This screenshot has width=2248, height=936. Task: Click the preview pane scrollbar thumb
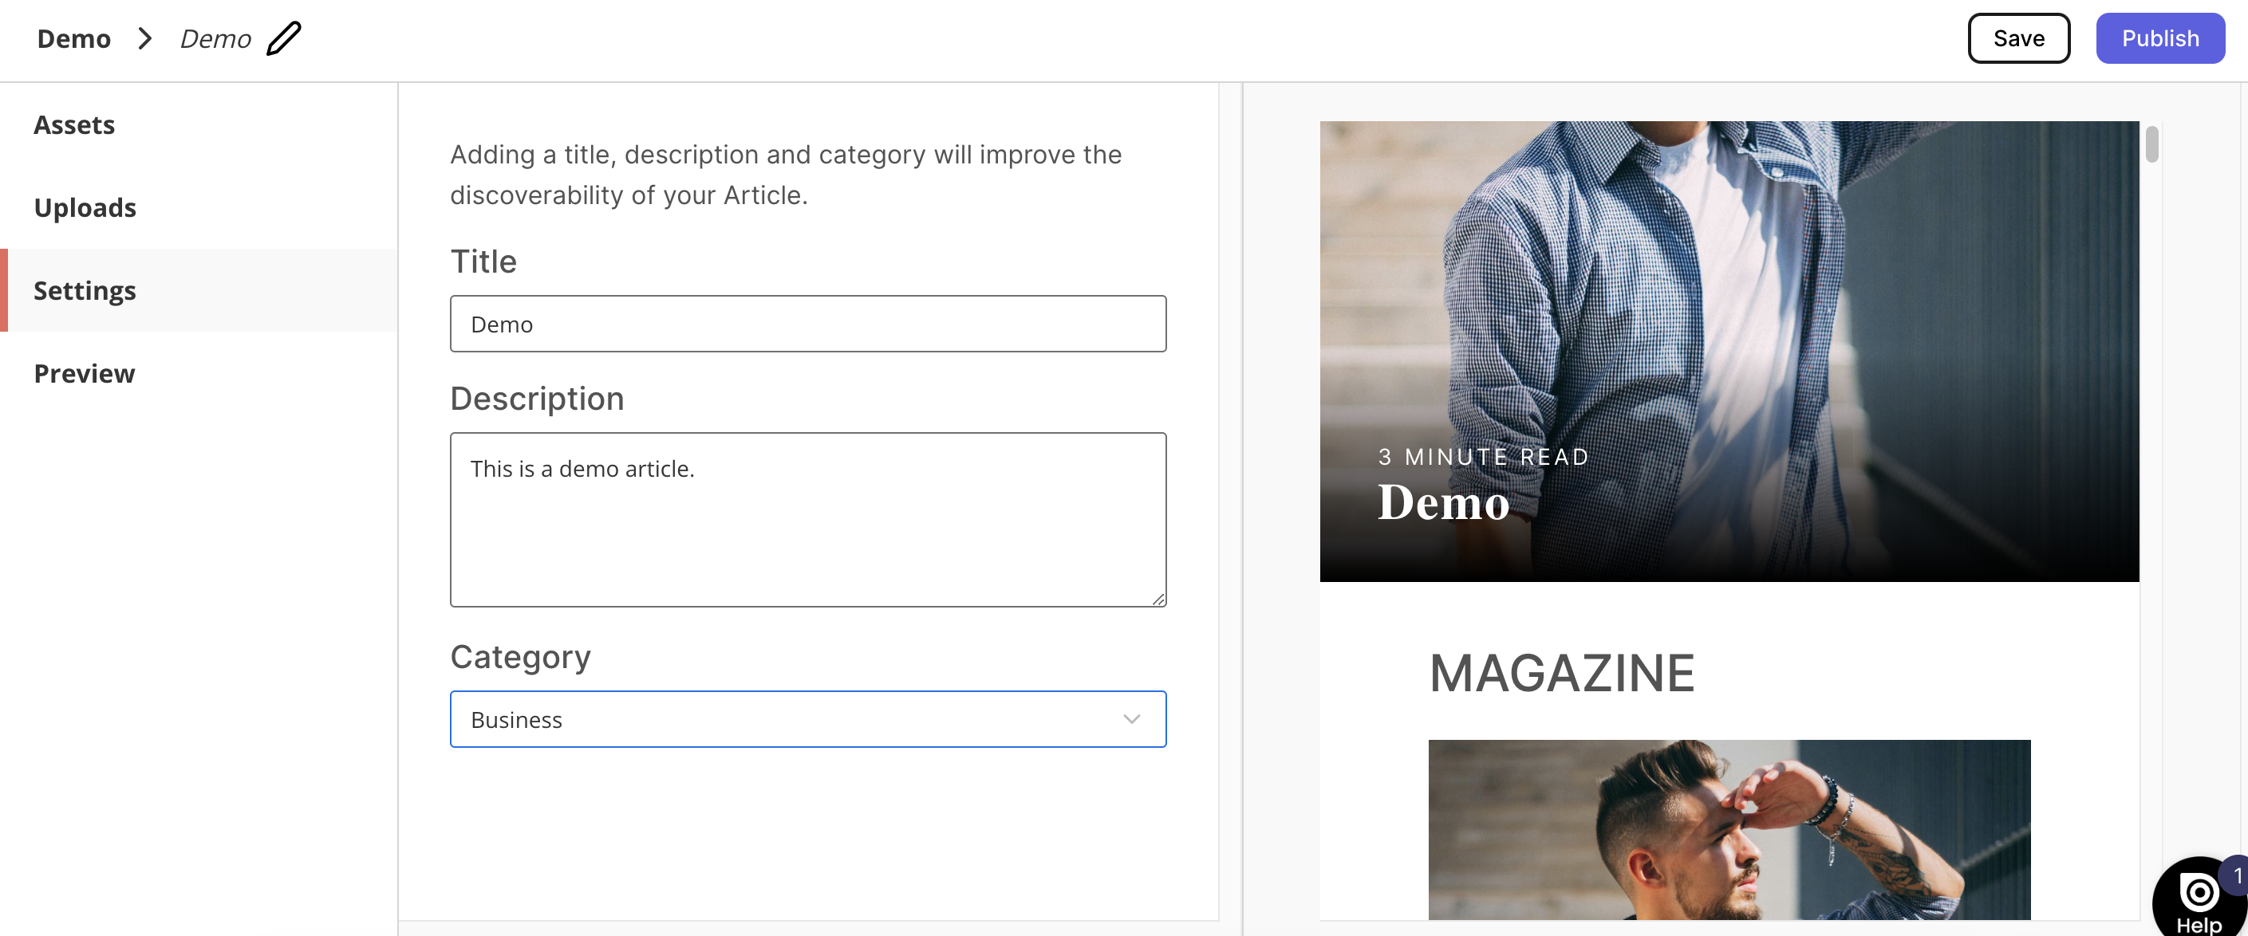tap(2151, 144)
